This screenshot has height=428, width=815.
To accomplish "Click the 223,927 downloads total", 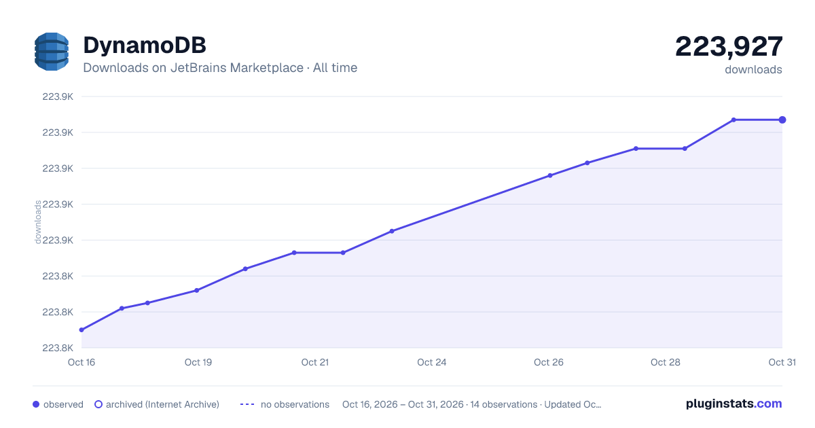I will click(x=729, y=47).
